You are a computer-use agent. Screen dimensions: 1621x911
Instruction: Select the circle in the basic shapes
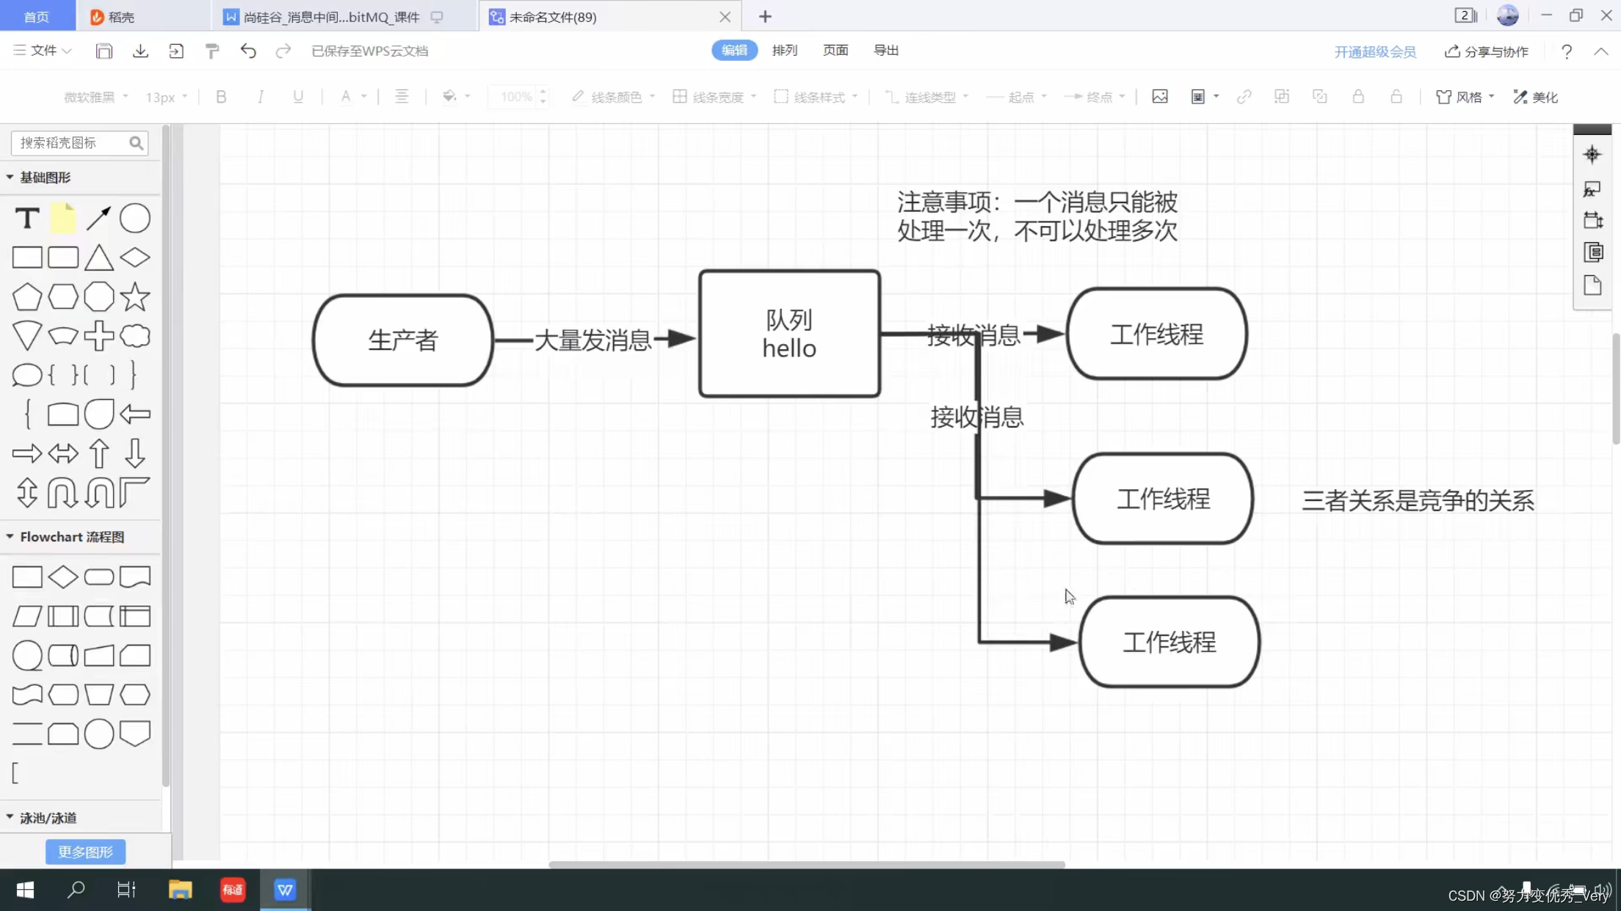coord(135,219)
